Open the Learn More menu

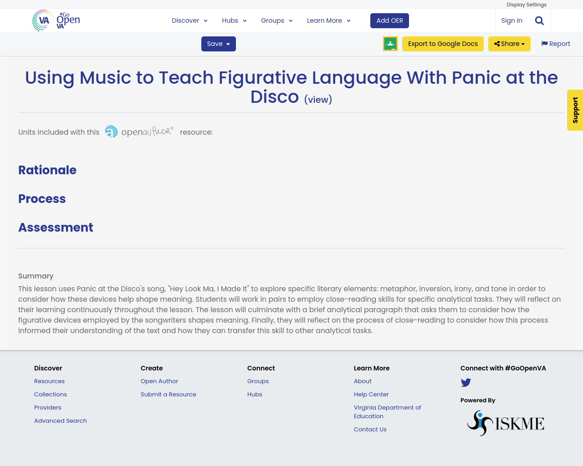tap(328, 20)
